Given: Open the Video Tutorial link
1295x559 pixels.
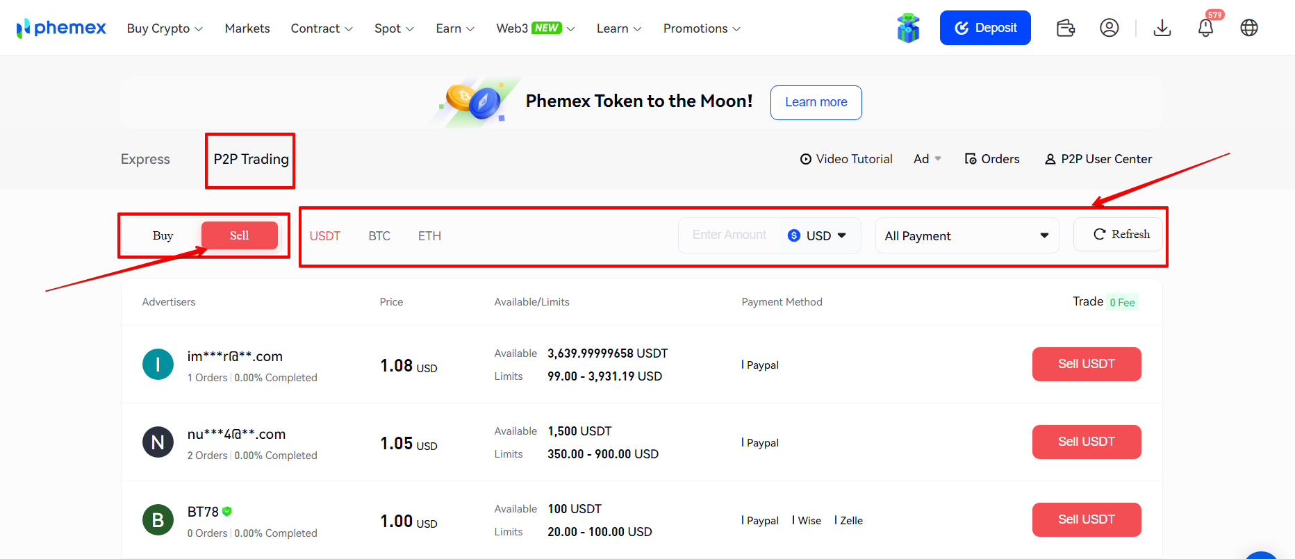Looking at the screenshot, I should click(x=846, y=159).
